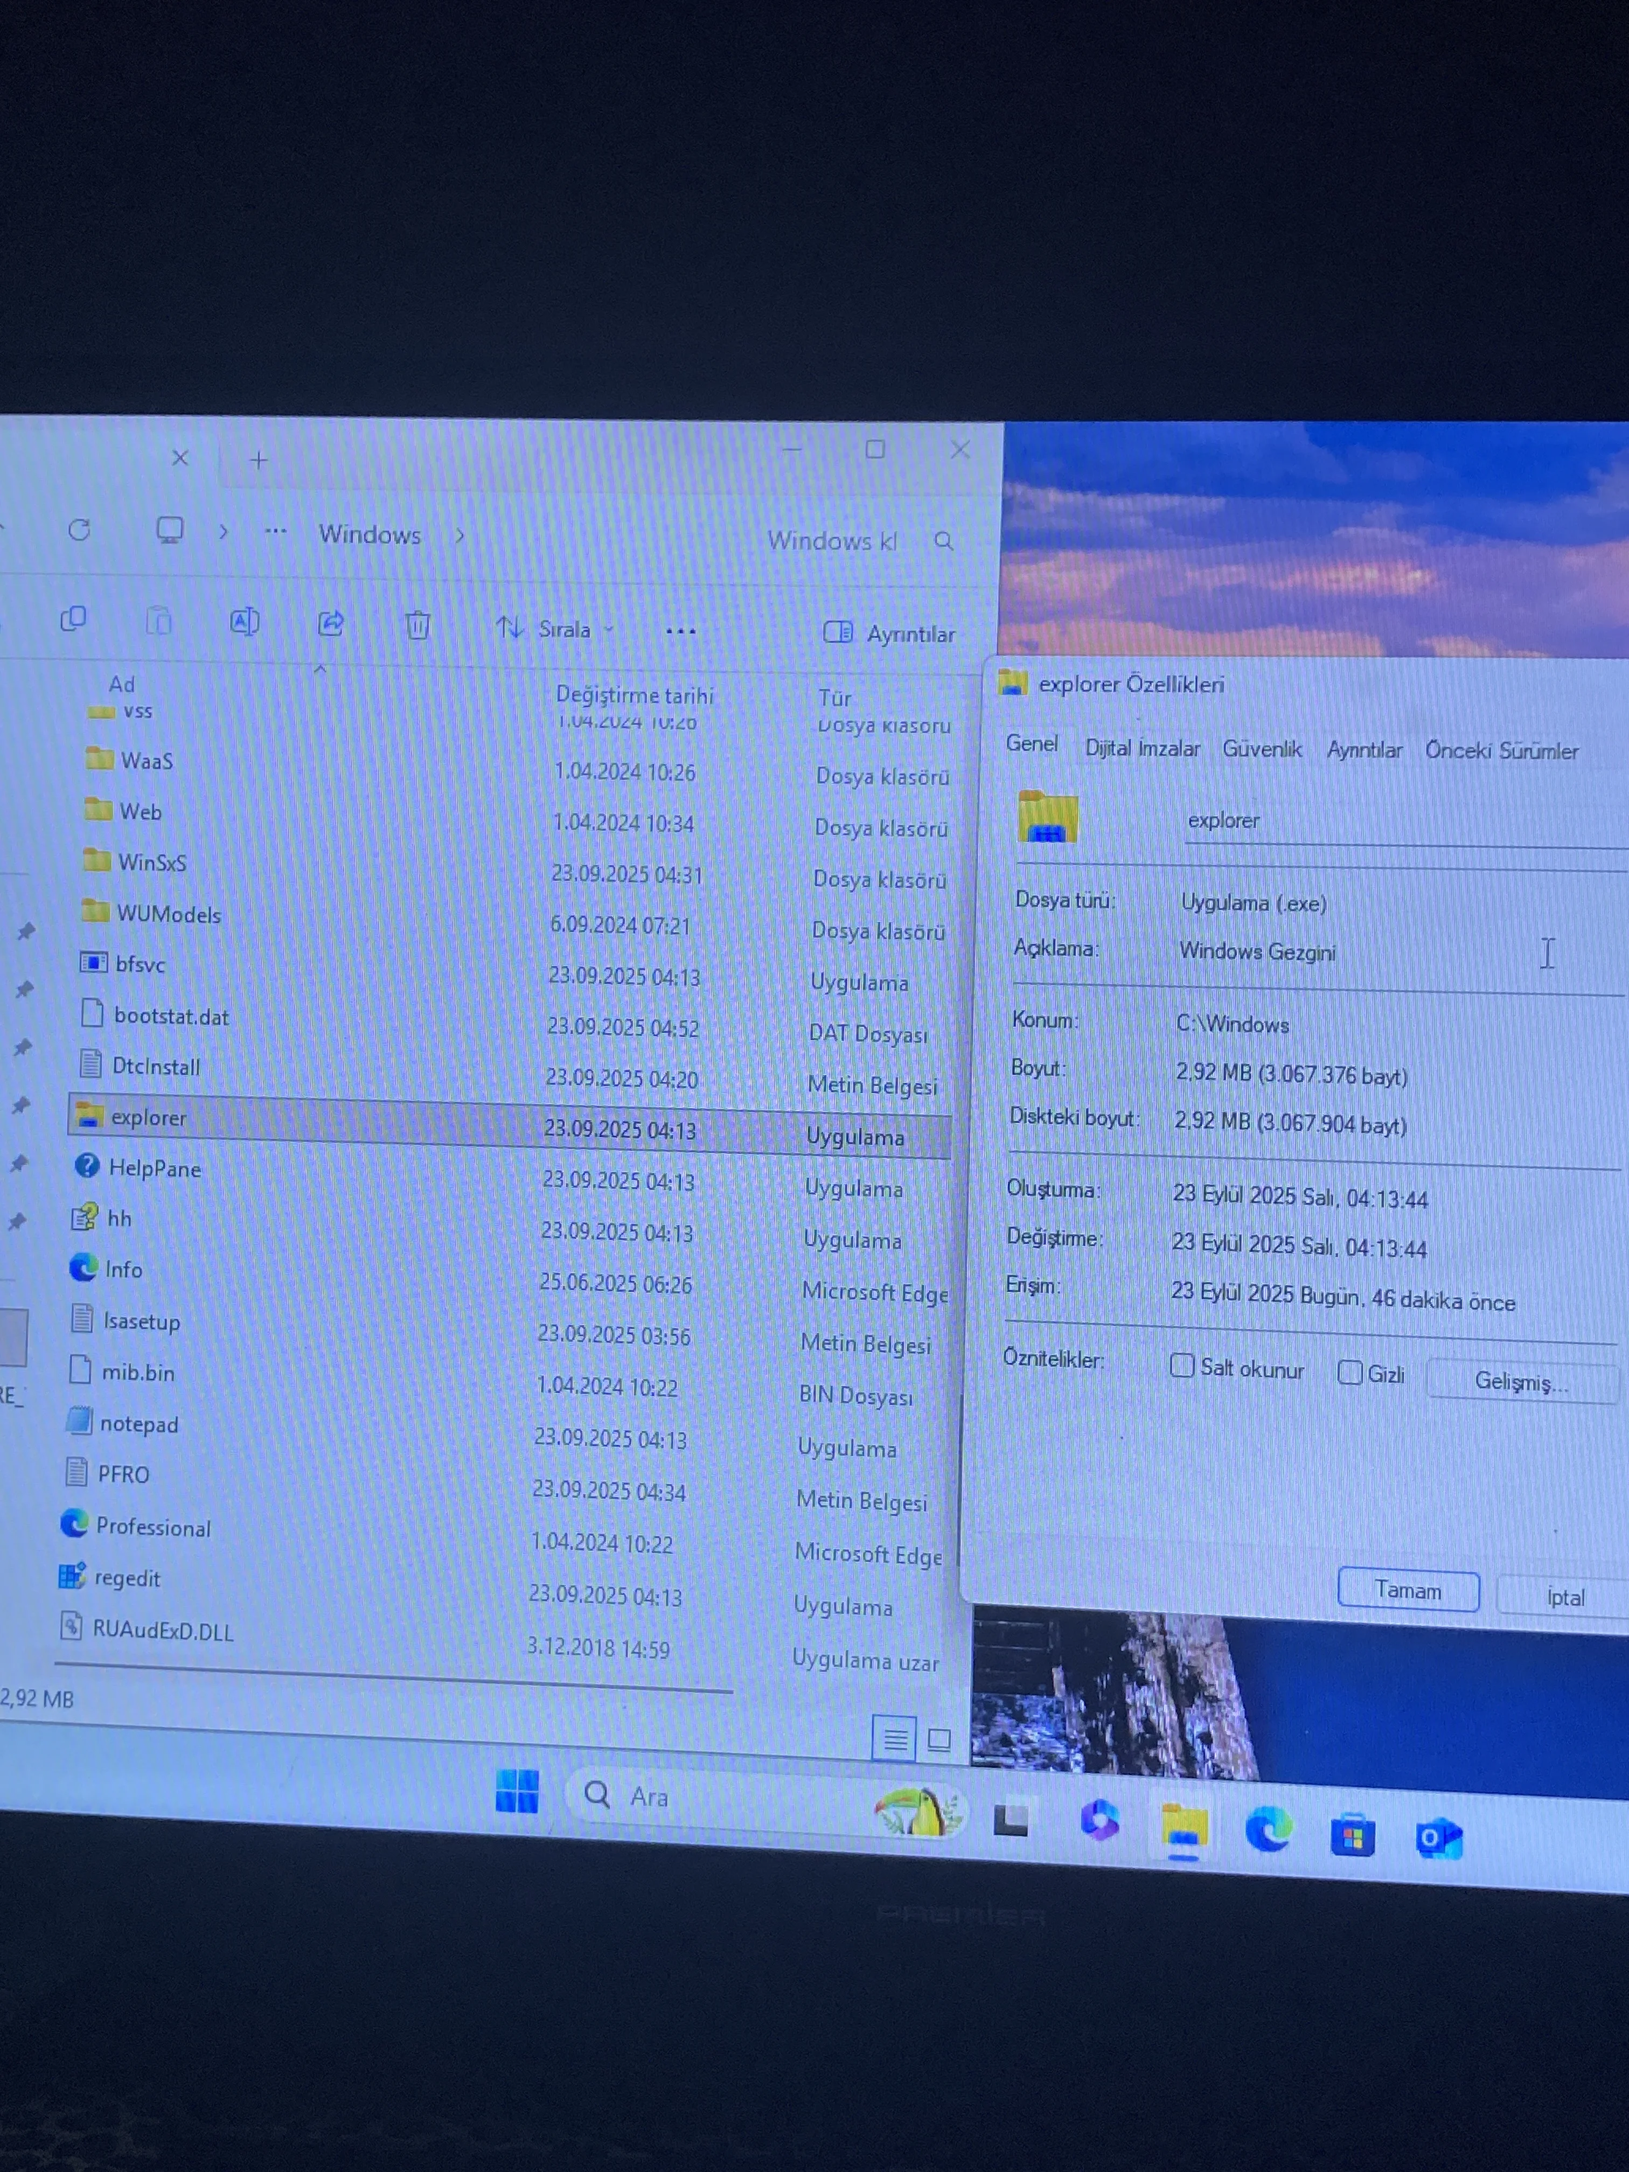Click the delete (trash) toolbar icon
This screenshot has width=1629, height=2172.
(x=417, y=625)
